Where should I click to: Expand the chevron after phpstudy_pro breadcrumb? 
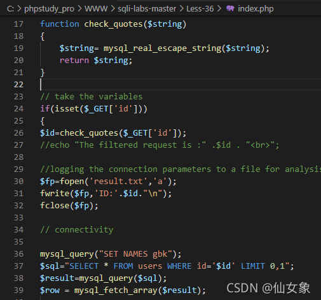pyautogui.click(x=79, y=9)
